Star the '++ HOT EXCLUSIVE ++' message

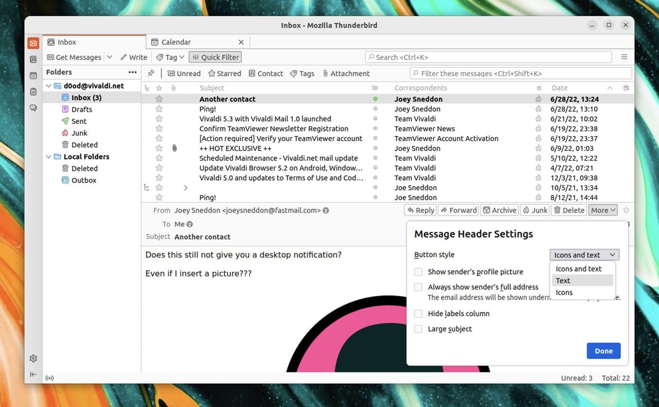pos(159,148)
